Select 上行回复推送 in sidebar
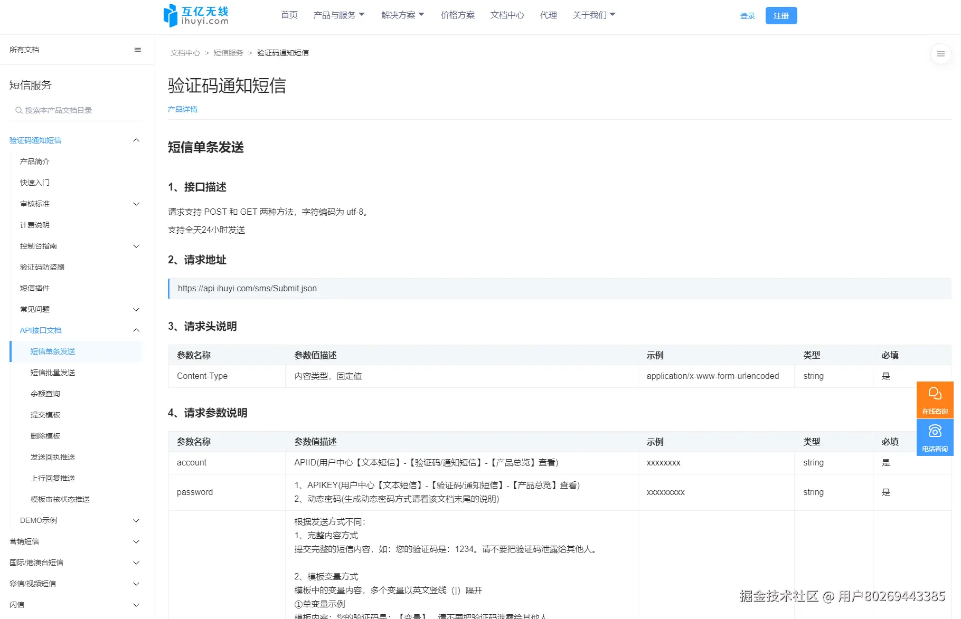Image resolution: width=961 pixels, height=619 pixels. [x=52, y=478]
